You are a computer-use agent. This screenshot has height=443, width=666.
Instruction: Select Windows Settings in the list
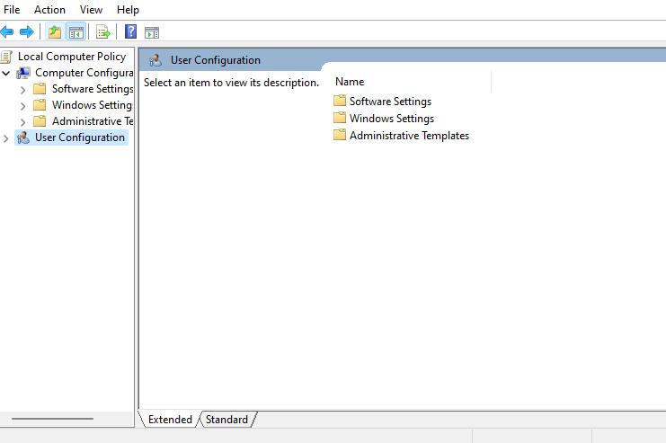click(392, 118)
